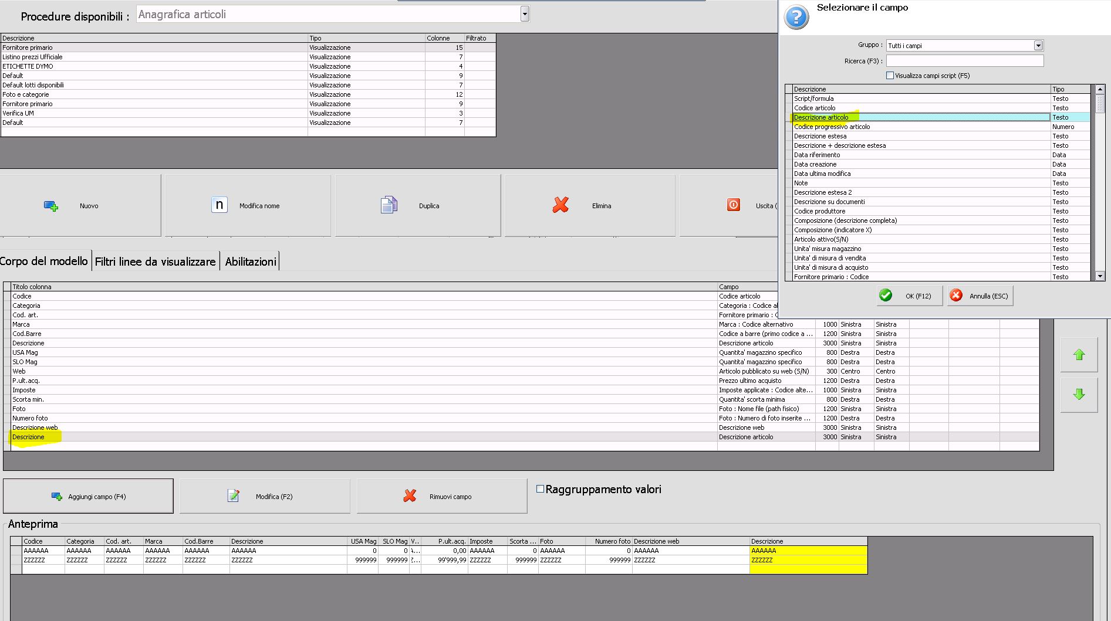Click the Ricerca (F3) search field
The image size is (1111, 621).
(x=964, y=61)
